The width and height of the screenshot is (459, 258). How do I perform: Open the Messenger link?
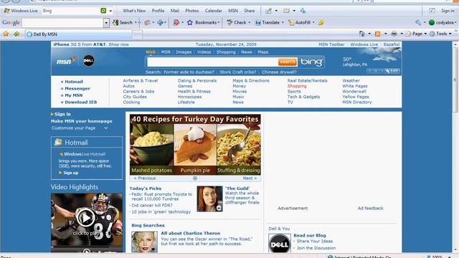point(77,88)
